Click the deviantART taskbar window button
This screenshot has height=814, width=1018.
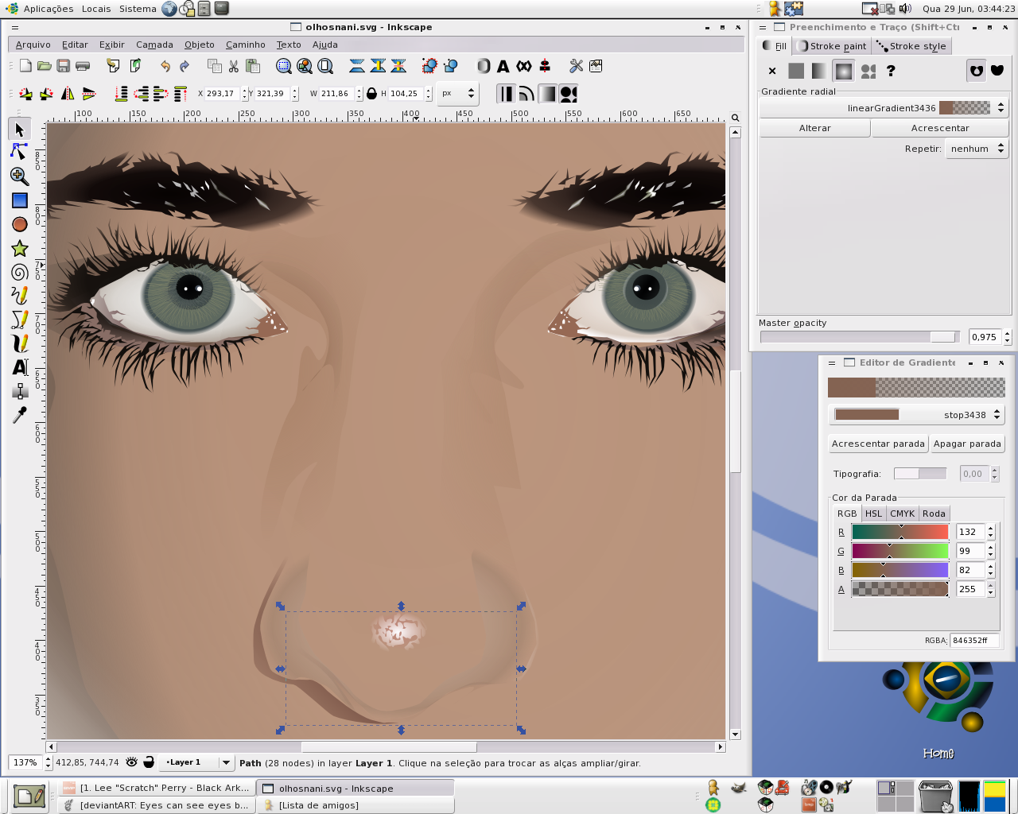coord(157,805)
